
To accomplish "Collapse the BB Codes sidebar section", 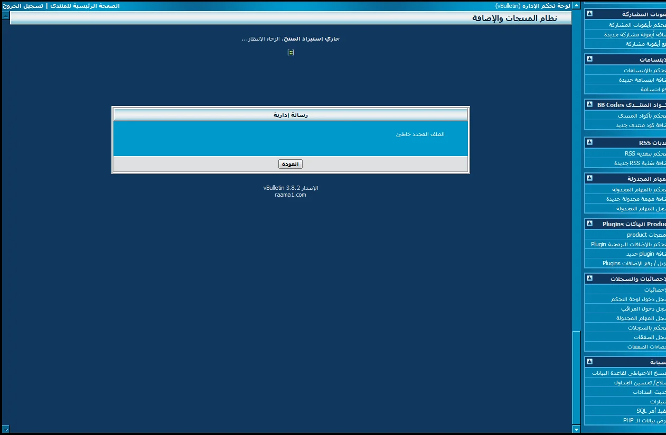I will pos(589,105).
